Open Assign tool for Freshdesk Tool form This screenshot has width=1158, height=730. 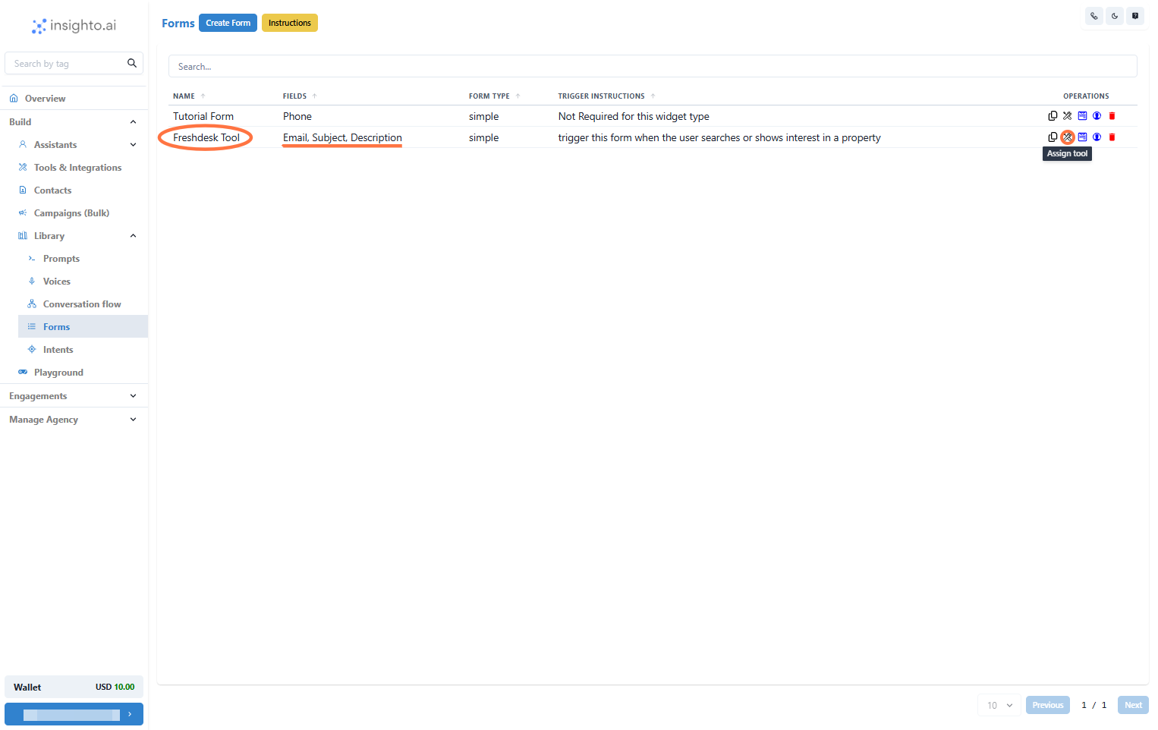(1067, 137)
